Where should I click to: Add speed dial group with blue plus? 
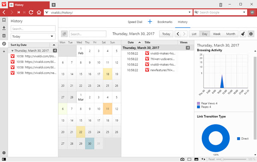(150, 22)
